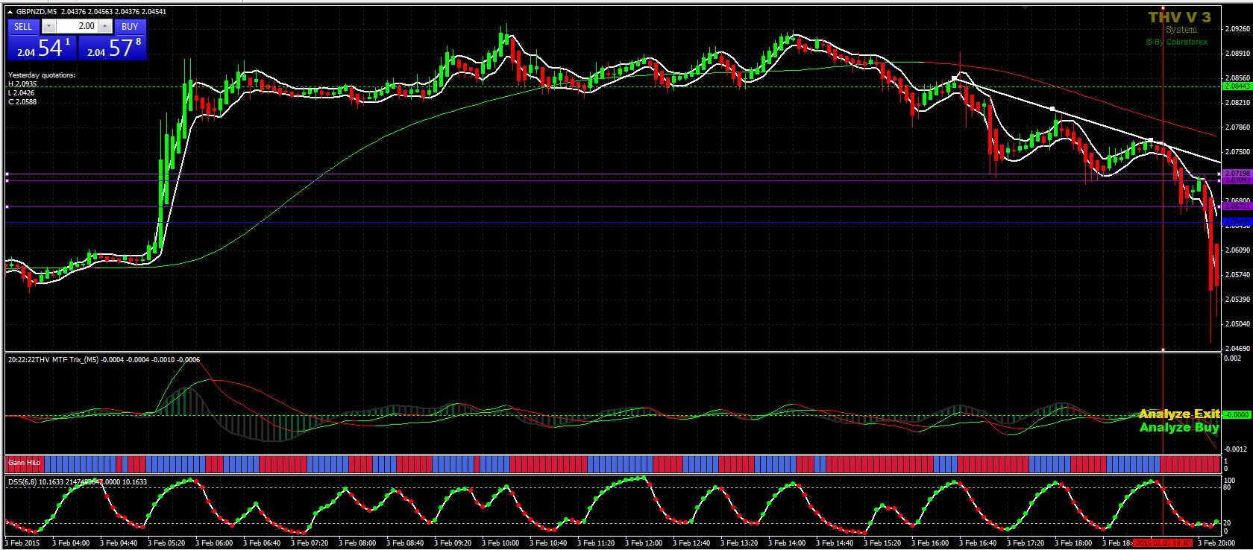Hit the BUY one-click trading button
This screenshot has width=1253, height=550.
pyautogui.click(x=130, y=26)
